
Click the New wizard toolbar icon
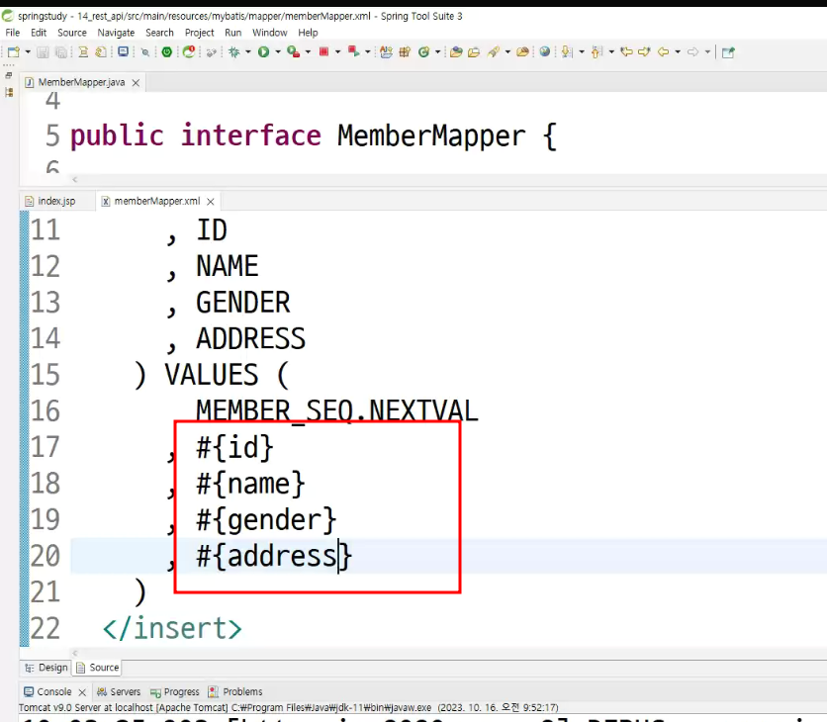click(x=14, y=51)
